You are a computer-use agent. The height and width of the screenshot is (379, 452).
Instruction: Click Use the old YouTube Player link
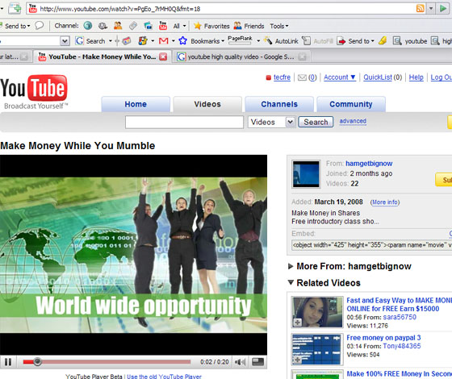click(x=164, y=377)
